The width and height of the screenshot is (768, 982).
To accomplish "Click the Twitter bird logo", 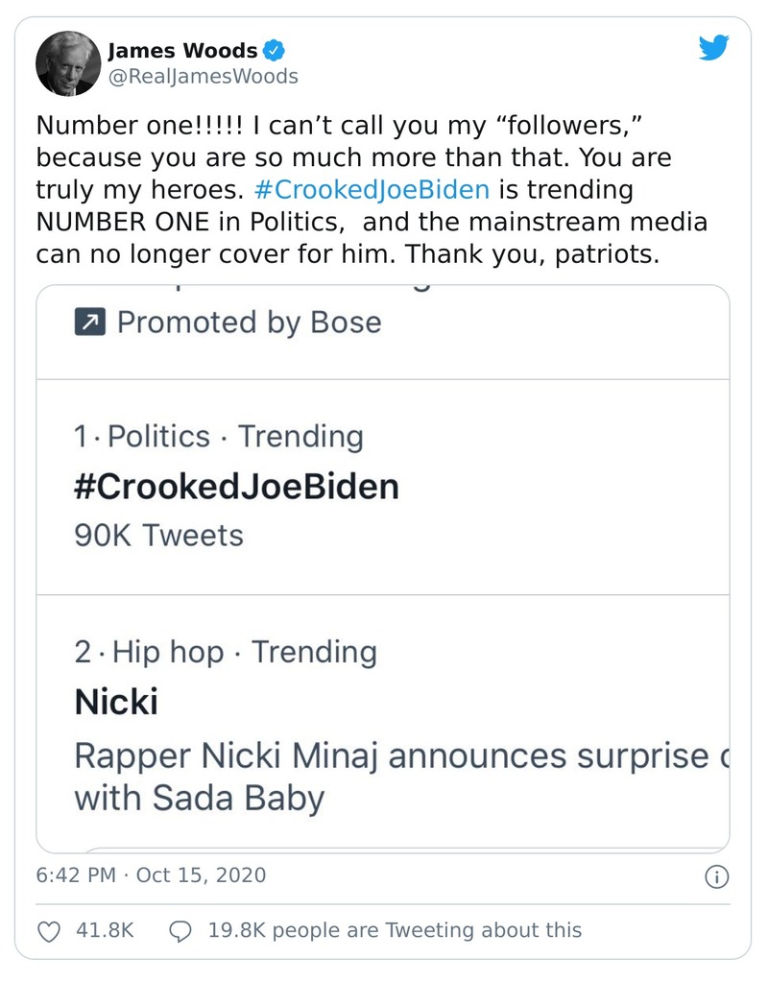I will (x=714, y=45).
